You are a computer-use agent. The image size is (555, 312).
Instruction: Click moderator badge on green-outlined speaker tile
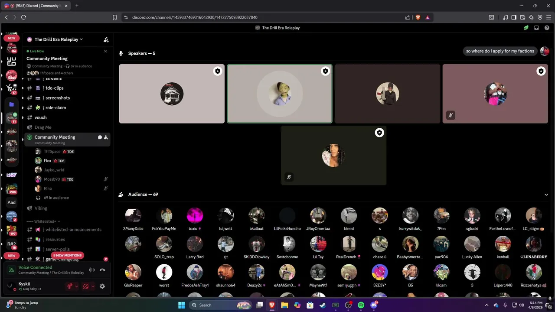(x=325, y=71)
